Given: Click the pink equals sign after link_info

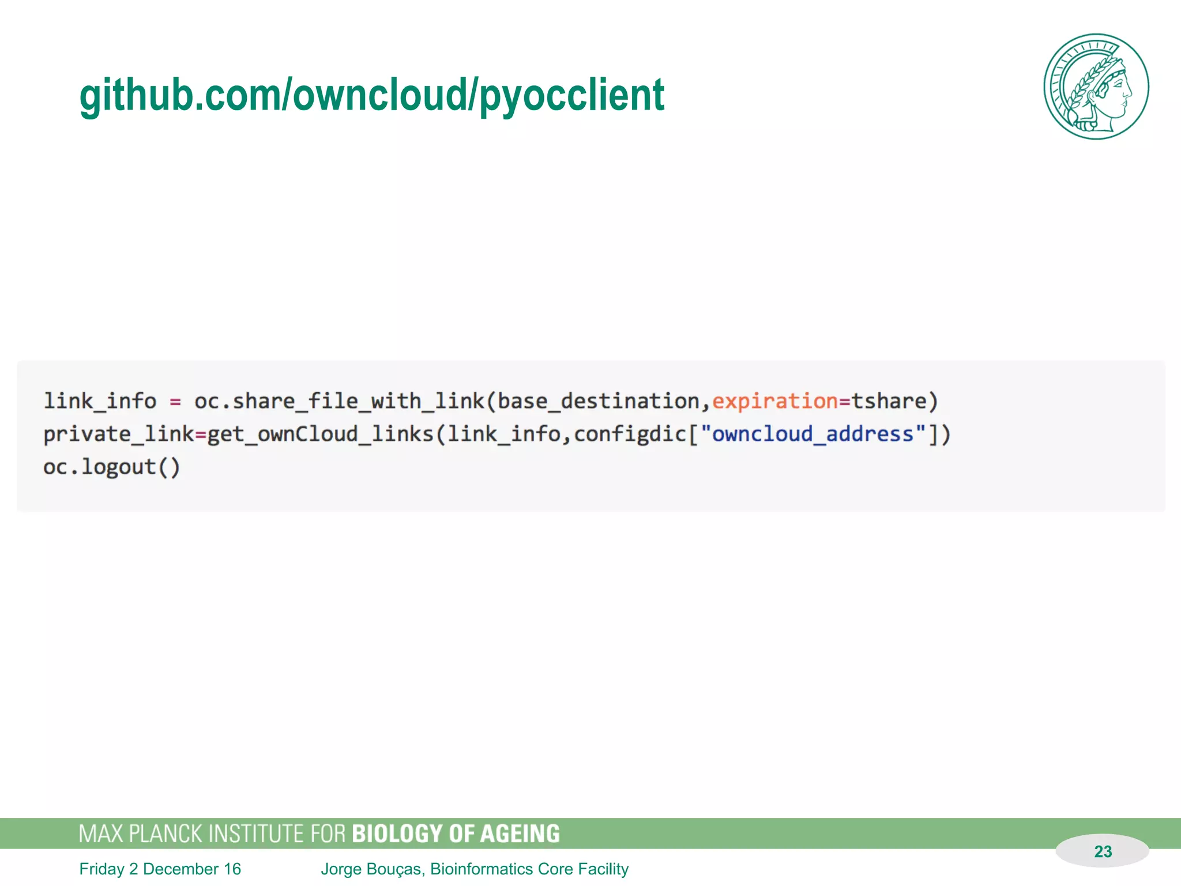Looking at the screenshot, I should tap(175, 401).
